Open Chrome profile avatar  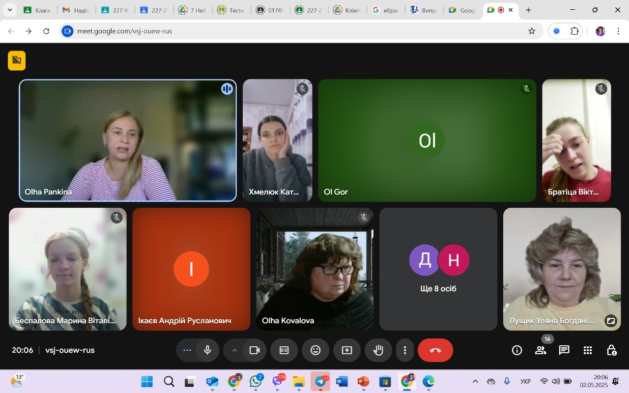[600, 31]
